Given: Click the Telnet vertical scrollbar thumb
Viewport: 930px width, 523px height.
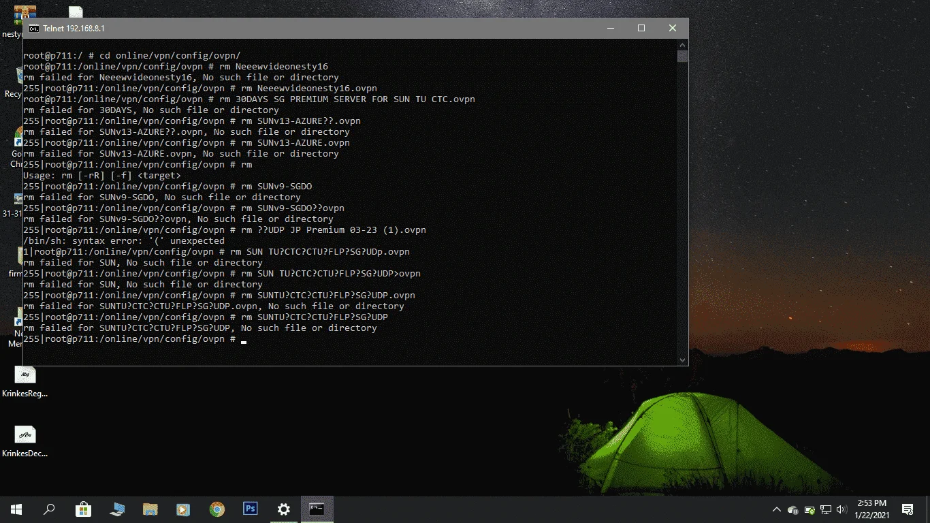Looking at the screenshot, I should pyautogui.click(x=682, y=57).
